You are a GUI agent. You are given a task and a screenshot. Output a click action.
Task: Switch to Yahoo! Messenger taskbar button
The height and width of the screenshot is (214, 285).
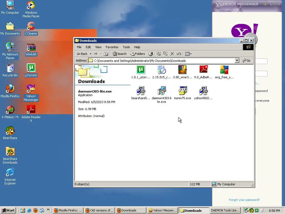[x=163, y=210]
